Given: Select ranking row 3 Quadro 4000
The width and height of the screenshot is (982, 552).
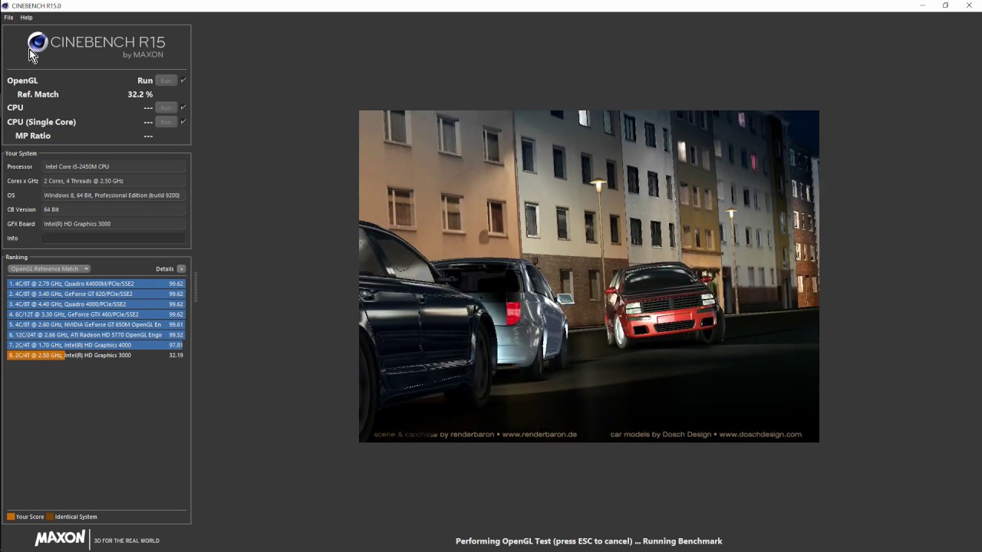Looking at the screenshot, I should pos(96,304).
